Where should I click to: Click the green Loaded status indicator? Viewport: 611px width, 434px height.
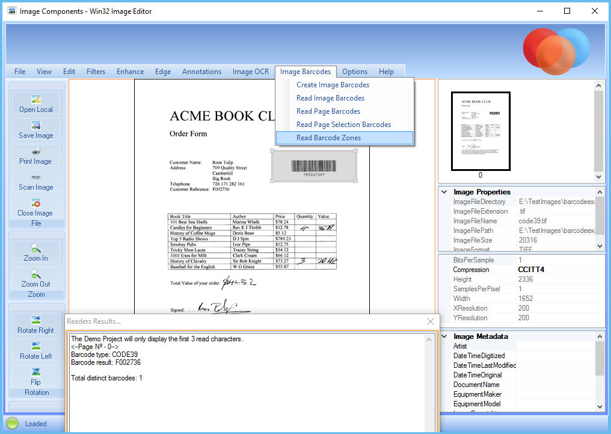coord(13,424)
